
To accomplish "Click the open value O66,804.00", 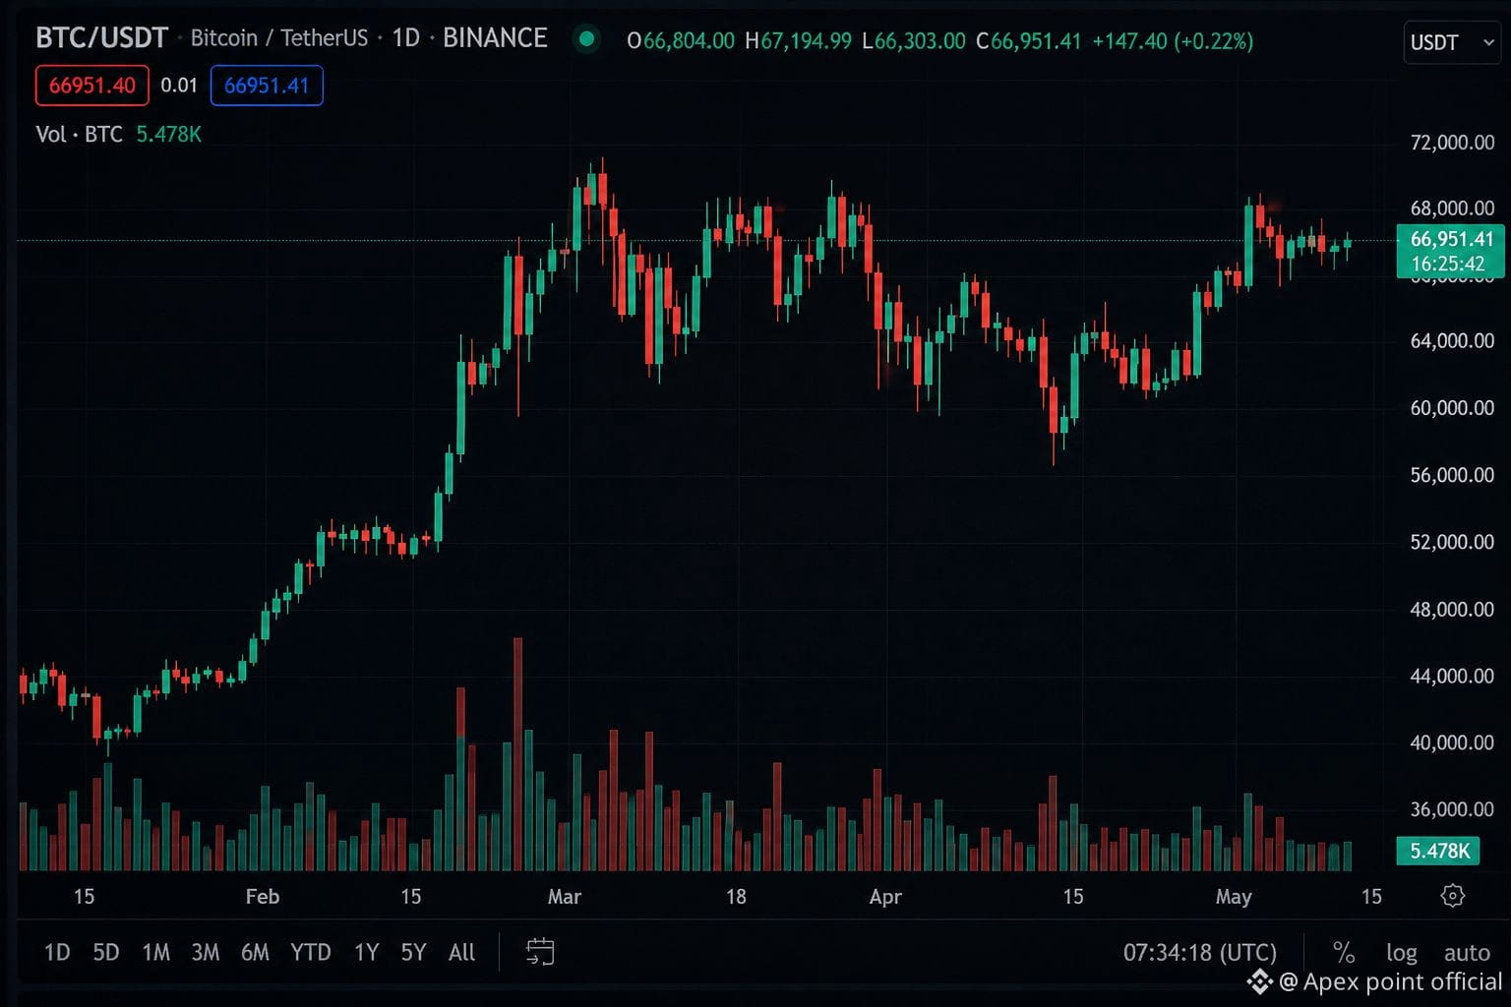I will [681, 41].
